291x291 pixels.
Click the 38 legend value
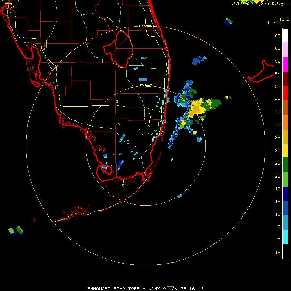[278, 125]
